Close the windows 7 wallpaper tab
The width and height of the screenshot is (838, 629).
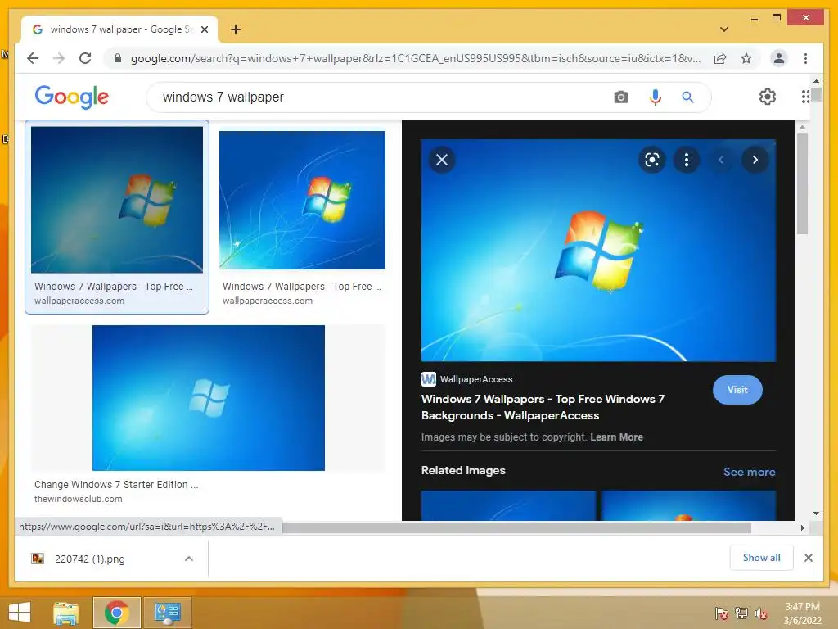click(204, 29)
